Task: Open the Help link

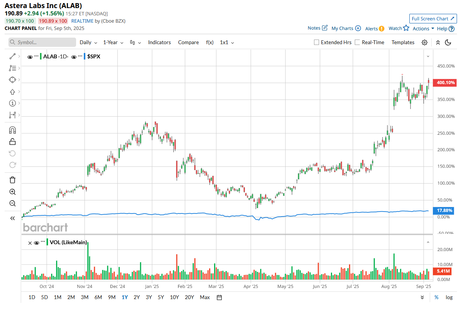Action: tap(446, 28)
